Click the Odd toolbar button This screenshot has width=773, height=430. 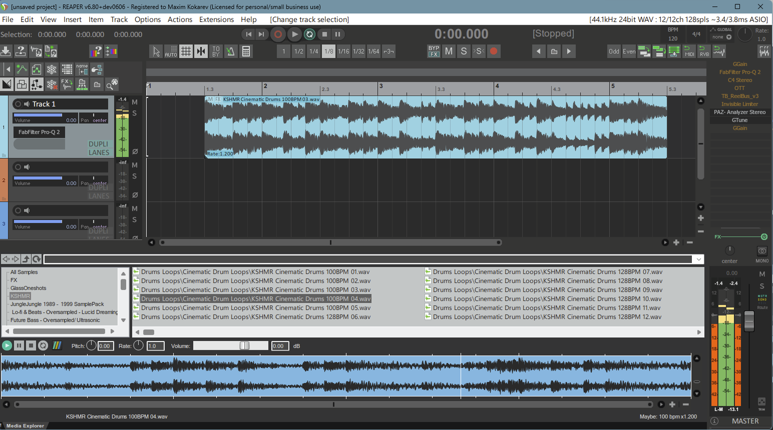[x=614, y=51]
